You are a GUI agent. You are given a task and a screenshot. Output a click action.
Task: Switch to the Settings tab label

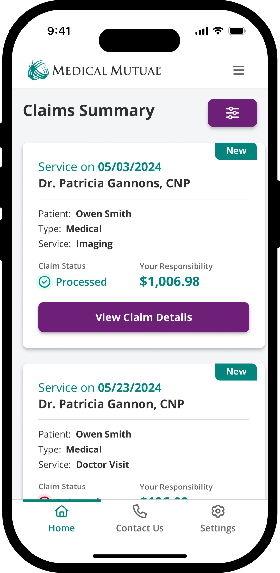tap(218, 528)
